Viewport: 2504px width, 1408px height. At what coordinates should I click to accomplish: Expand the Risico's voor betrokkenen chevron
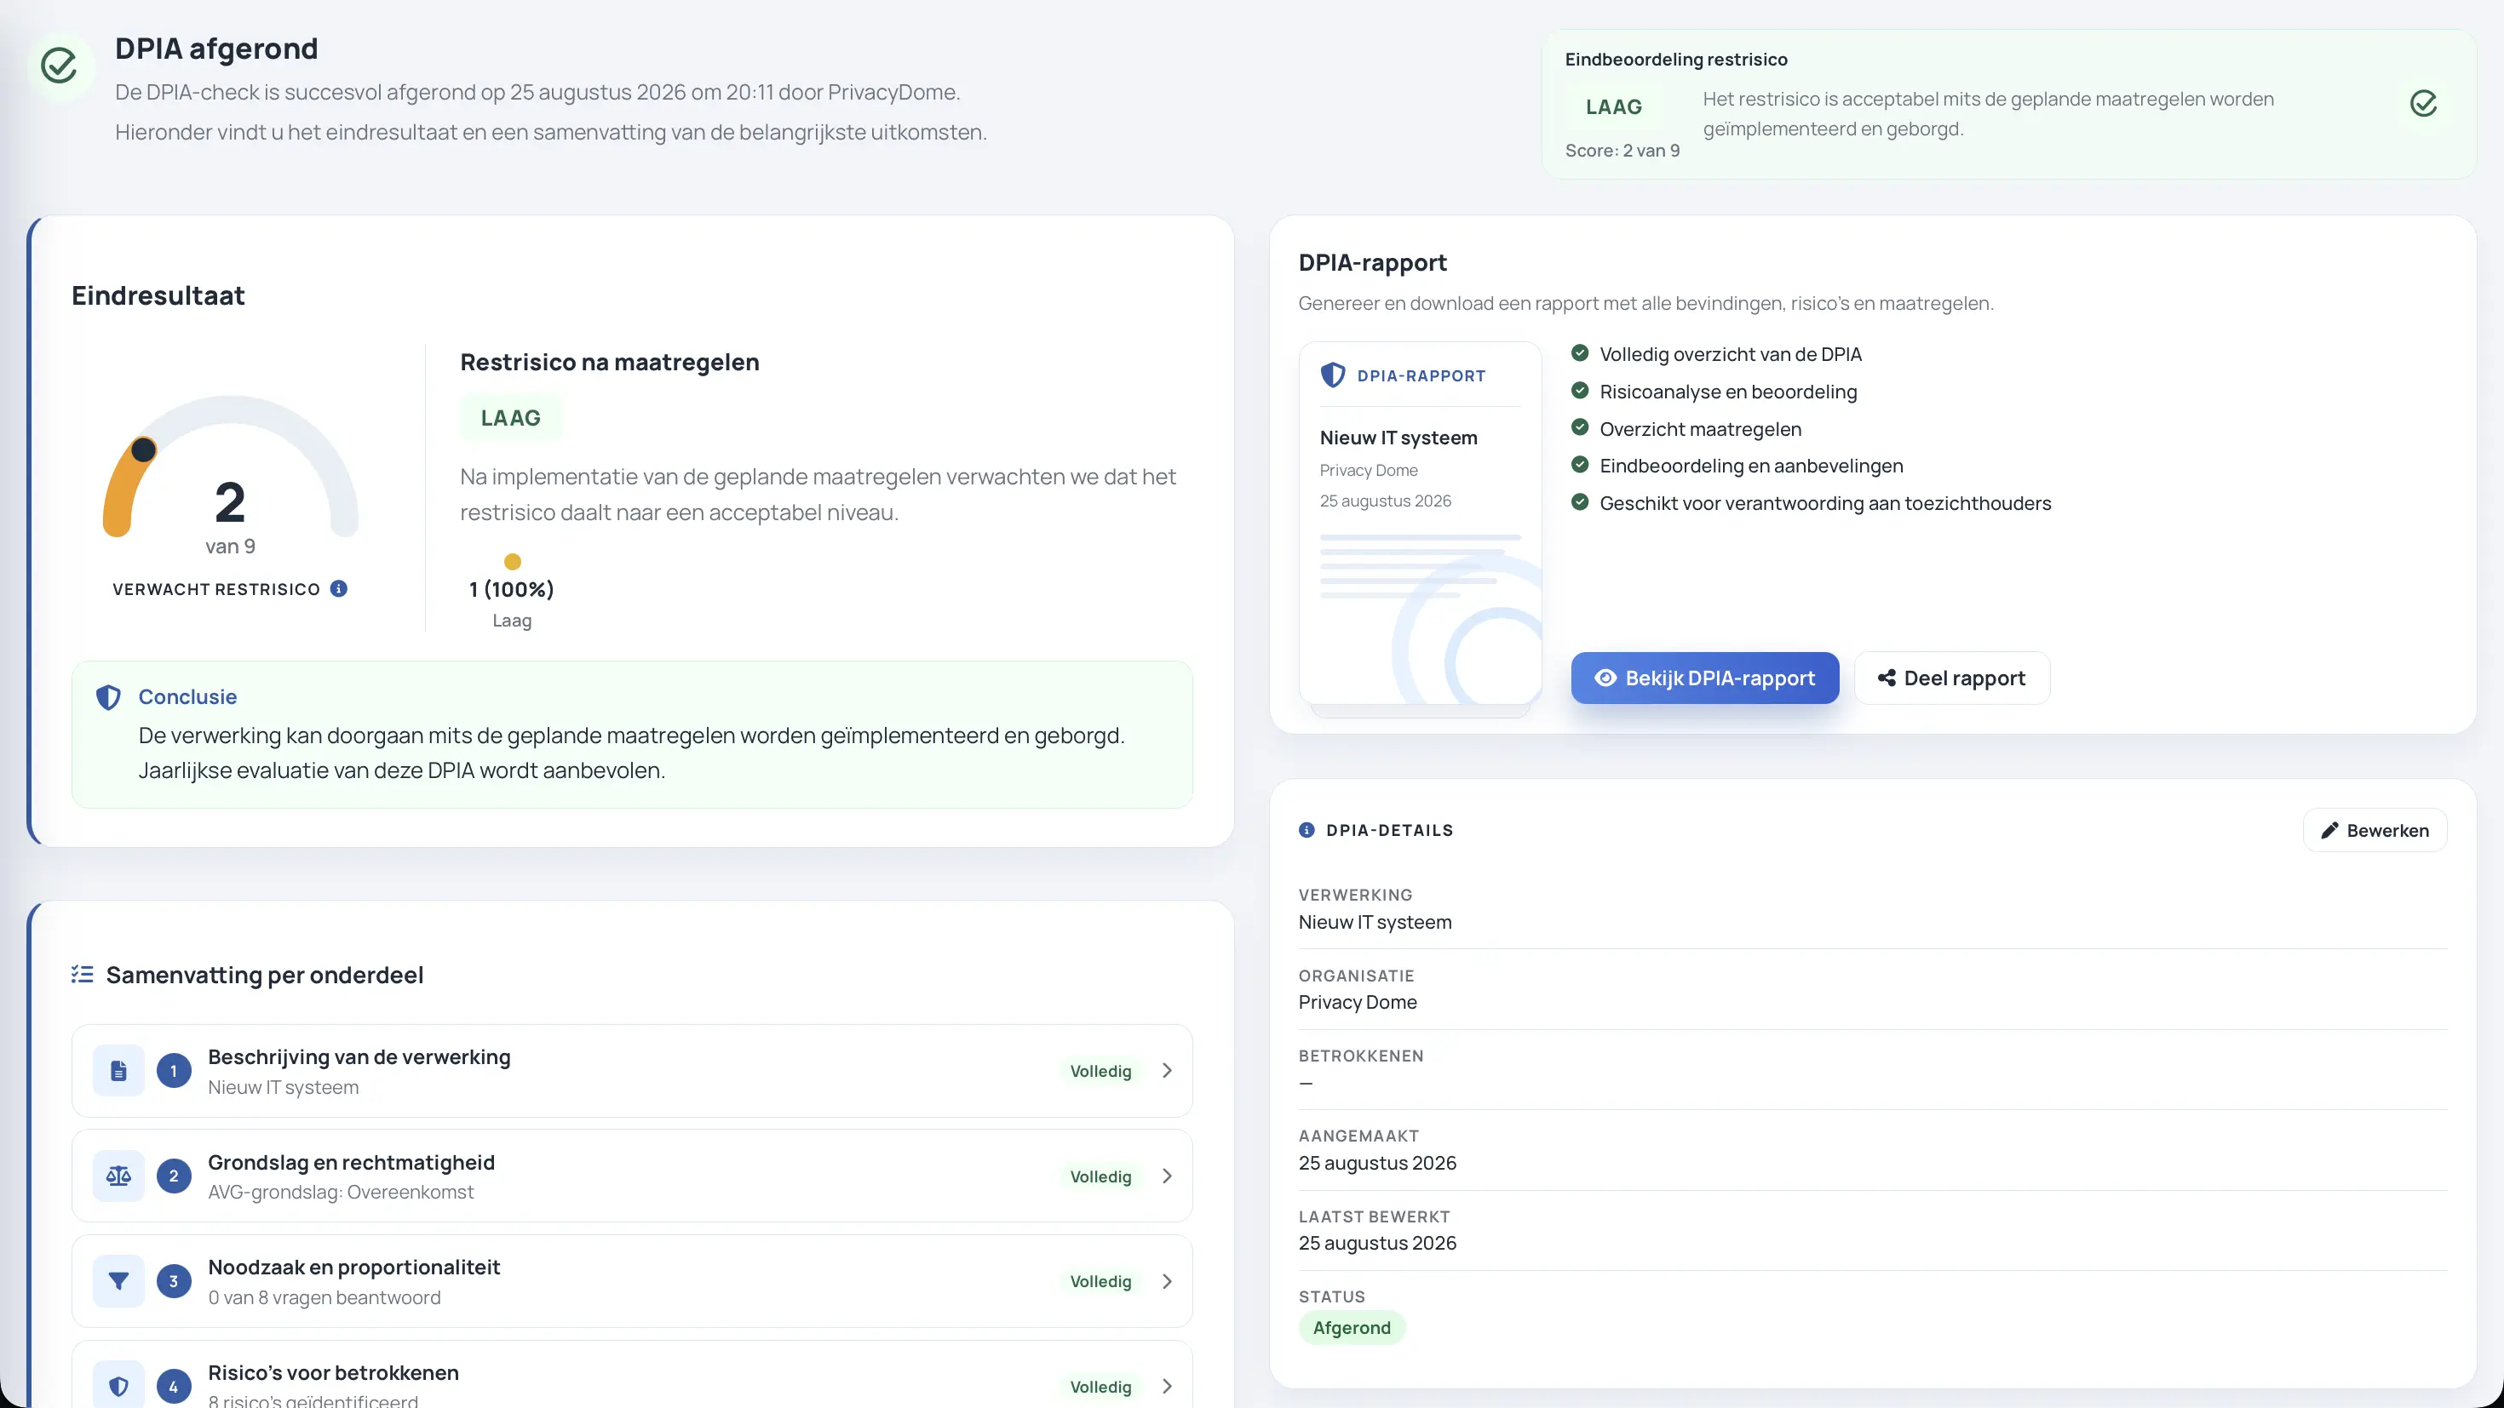pyautogui.click(x=1168, y=1387)
